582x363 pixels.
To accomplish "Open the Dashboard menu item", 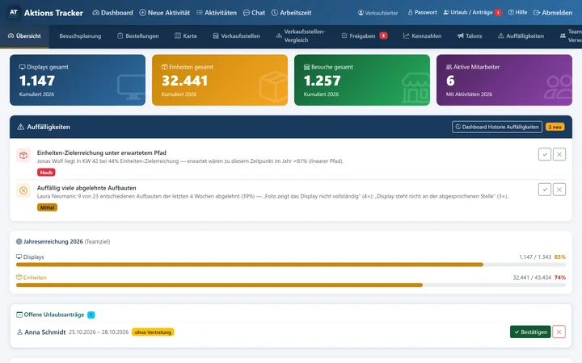I will [x=112, y=13].
